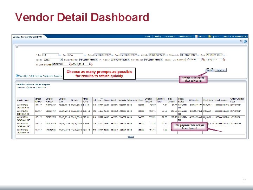
Task: Click the Apply button
Action: click(209, 70)
